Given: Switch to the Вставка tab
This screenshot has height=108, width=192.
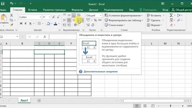Looking at the screenshot, I should pos(33,10).
